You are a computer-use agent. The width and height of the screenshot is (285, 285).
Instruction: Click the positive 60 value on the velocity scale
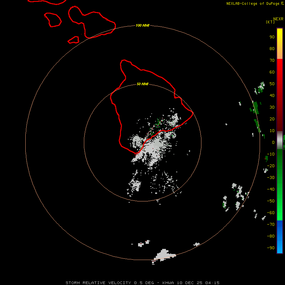272,72
